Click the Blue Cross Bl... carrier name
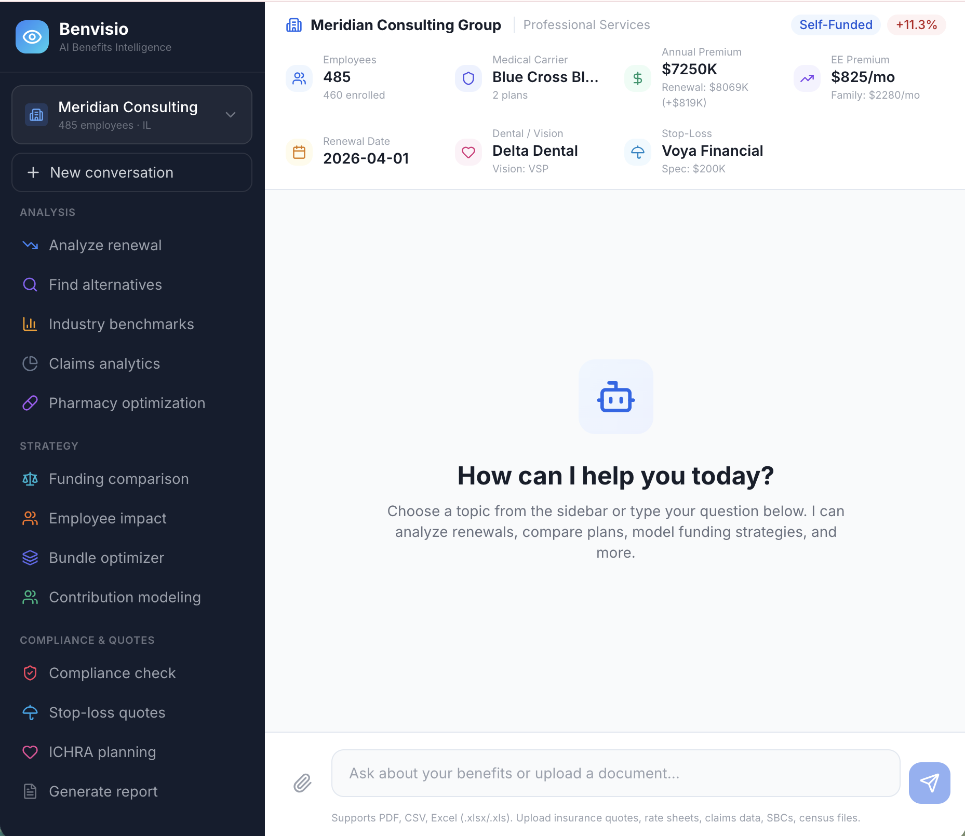The width and height of the screenshot is (965, 836). pyautogui.click(x=545, y=77)
